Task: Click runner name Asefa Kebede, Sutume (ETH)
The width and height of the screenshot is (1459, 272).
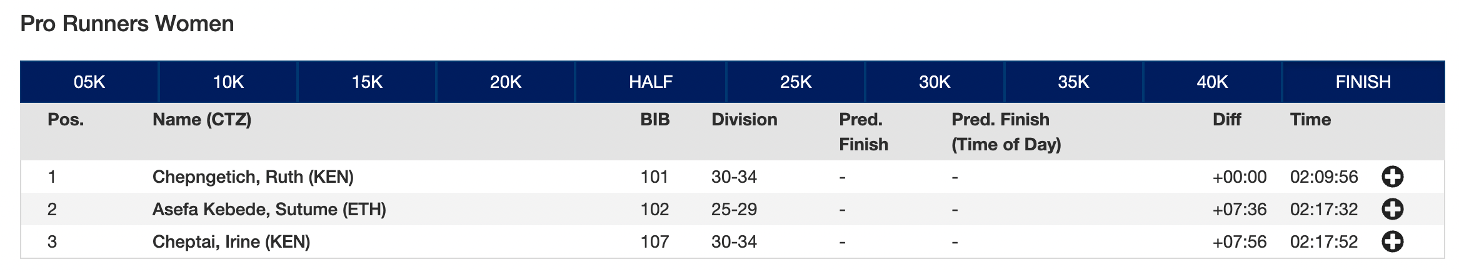Action: [269, 210]
